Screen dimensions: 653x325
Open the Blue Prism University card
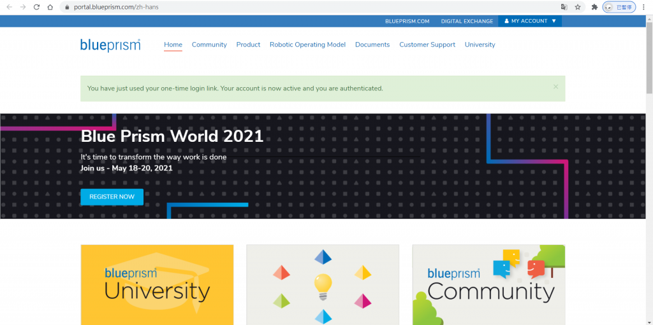click(157, 285)
